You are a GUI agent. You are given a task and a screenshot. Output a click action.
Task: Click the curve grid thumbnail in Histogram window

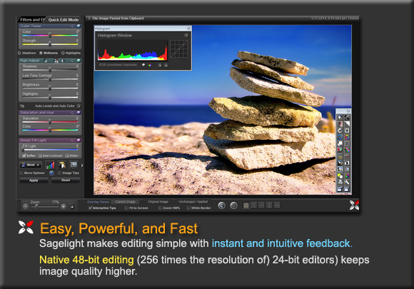tap(179, 49)
